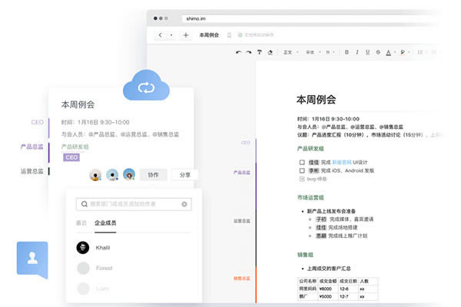Click the 分享 button
Screen dimensions: 461x307
pos(185,174)
